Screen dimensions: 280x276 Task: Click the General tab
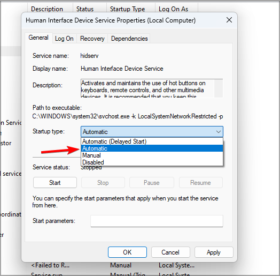point(38,38)
